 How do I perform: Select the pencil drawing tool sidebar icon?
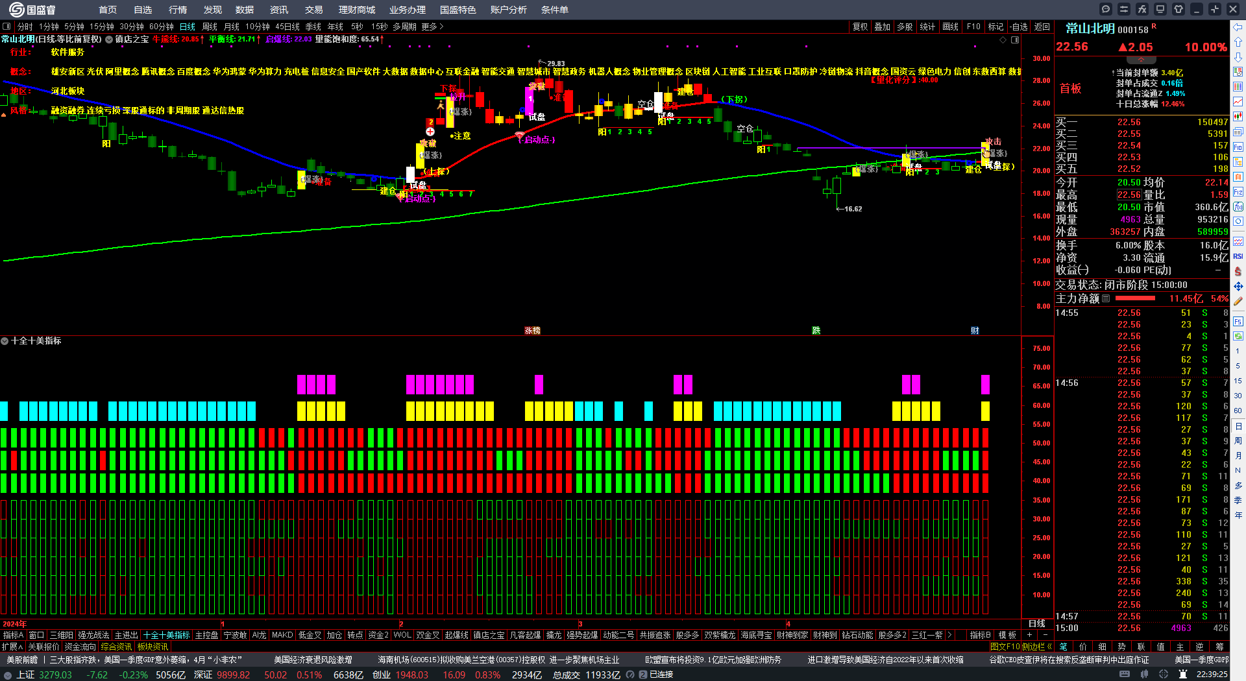[x=1238, y=302]
